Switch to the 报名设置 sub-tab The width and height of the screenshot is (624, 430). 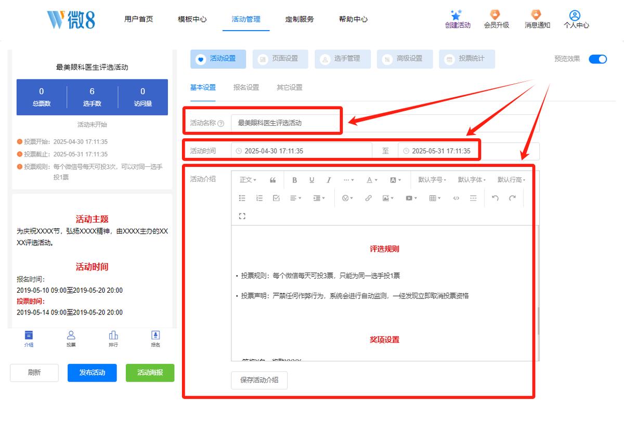(246, 87)
